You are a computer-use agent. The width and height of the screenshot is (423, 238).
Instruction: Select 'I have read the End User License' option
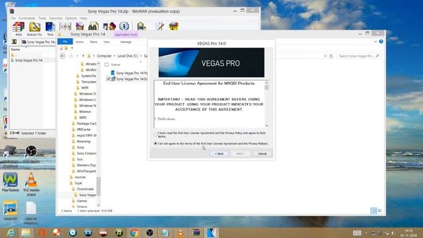[155, 135]
